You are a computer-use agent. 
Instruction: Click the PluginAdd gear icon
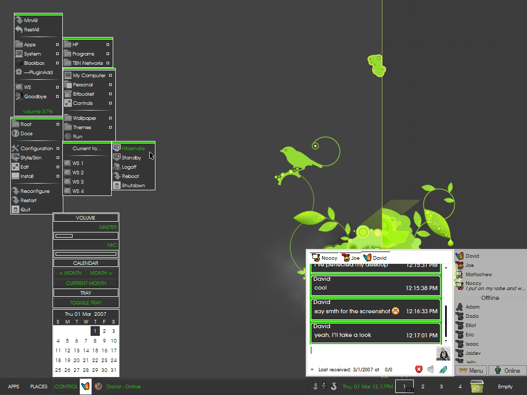pos(19,72)
